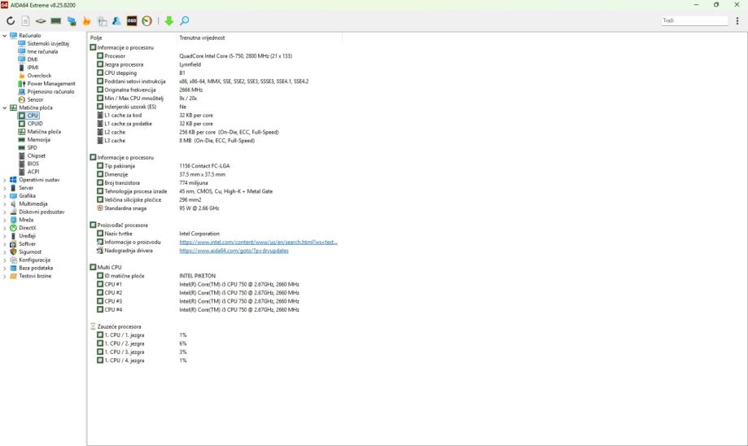This screenshot has height=446, width=748.
Task: Select Testovi brzine in the tree
Action: [31, 276]
